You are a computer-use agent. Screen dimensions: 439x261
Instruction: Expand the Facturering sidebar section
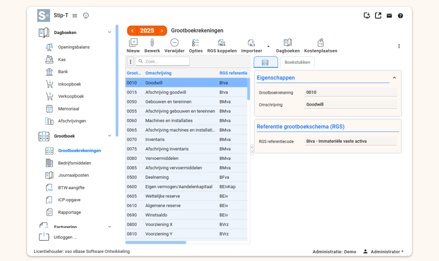pyautogui.click(x=110, y=227)
